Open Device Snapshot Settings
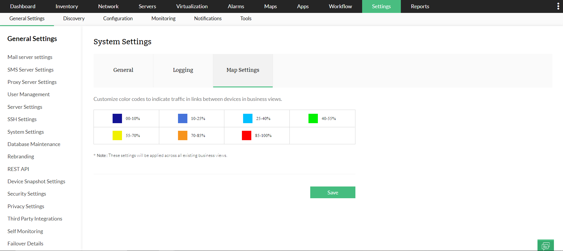This screenshot has width=563, height=251. point(36,182)
